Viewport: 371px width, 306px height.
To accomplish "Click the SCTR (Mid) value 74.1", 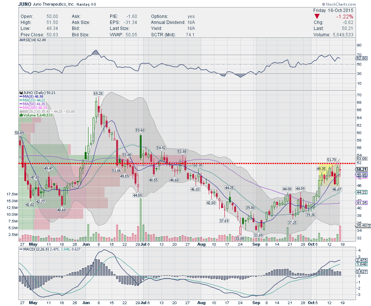I will [x=190, y=35].
